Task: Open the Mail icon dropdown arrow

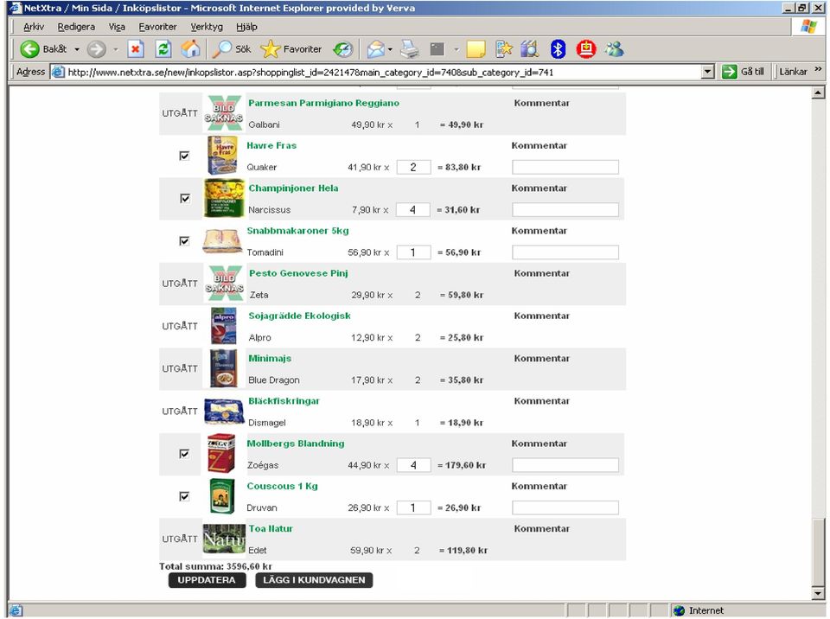Action: (390, 49)
